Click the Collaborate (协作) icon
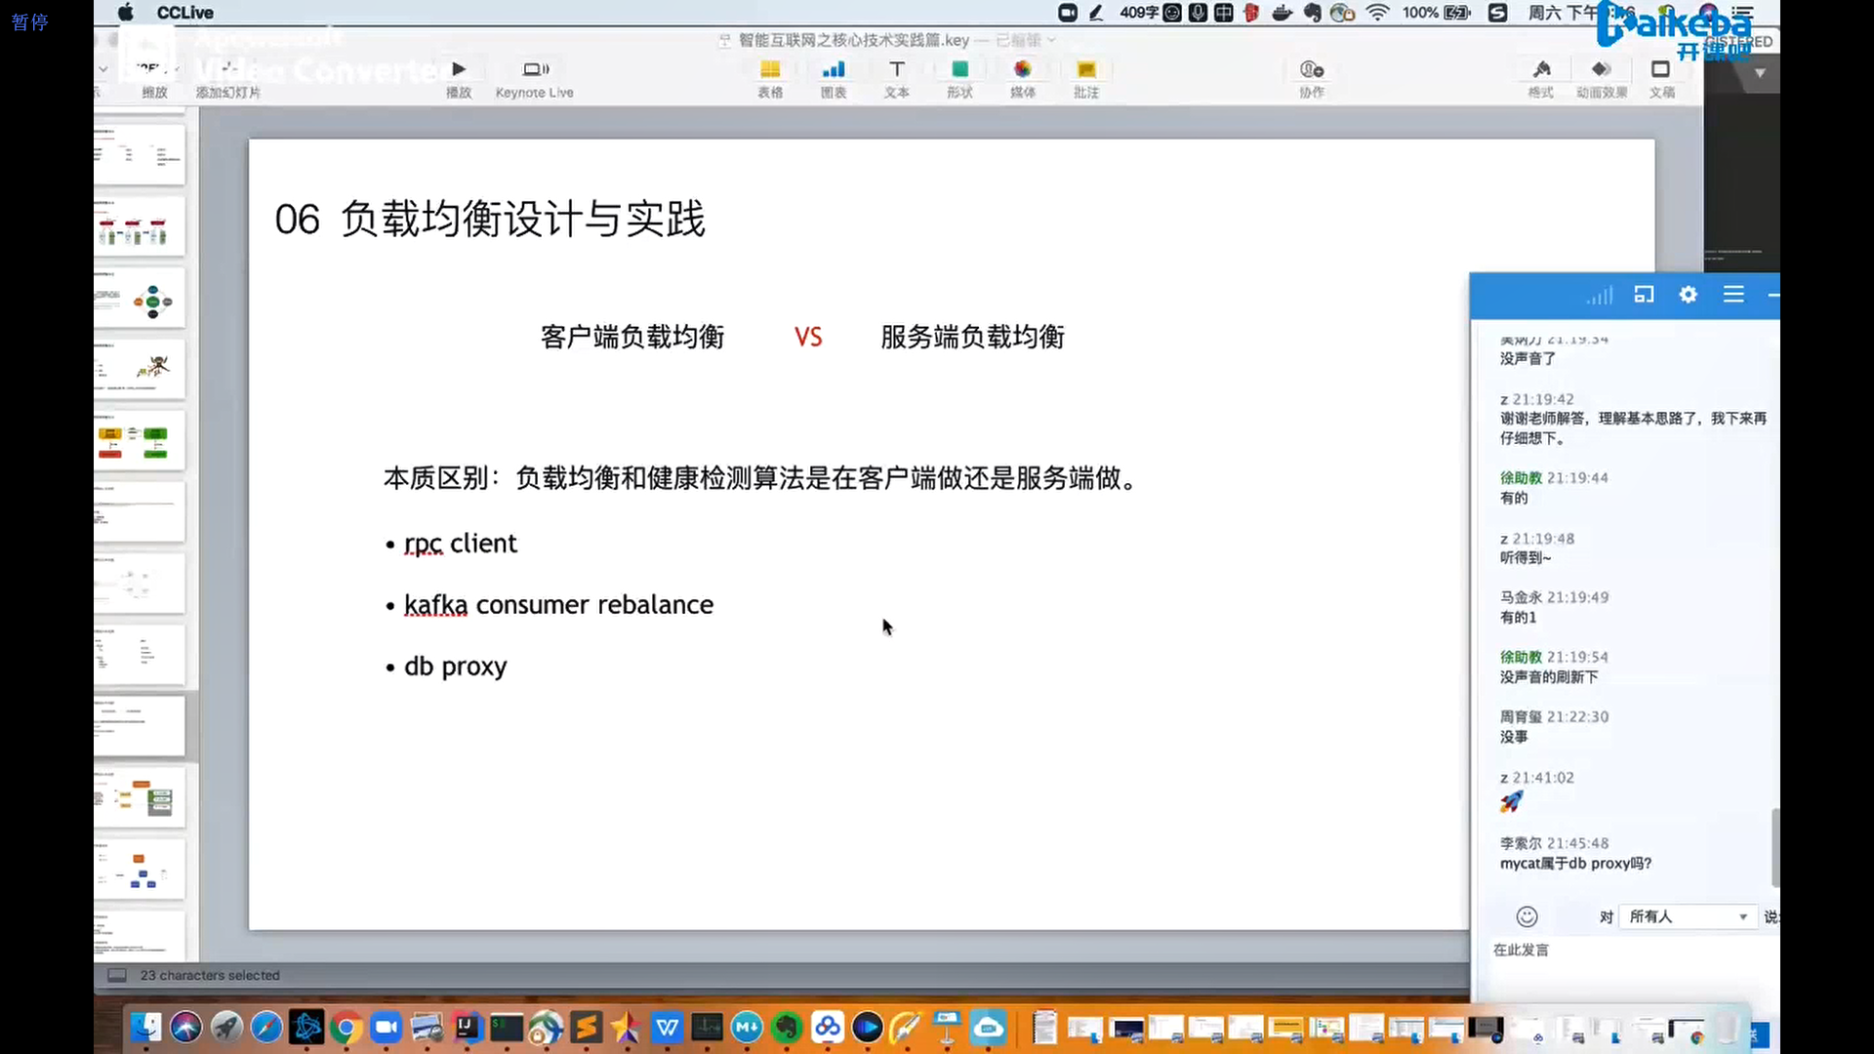The height and width of the screenshot is (1054, 1874). pos(1312,70)
